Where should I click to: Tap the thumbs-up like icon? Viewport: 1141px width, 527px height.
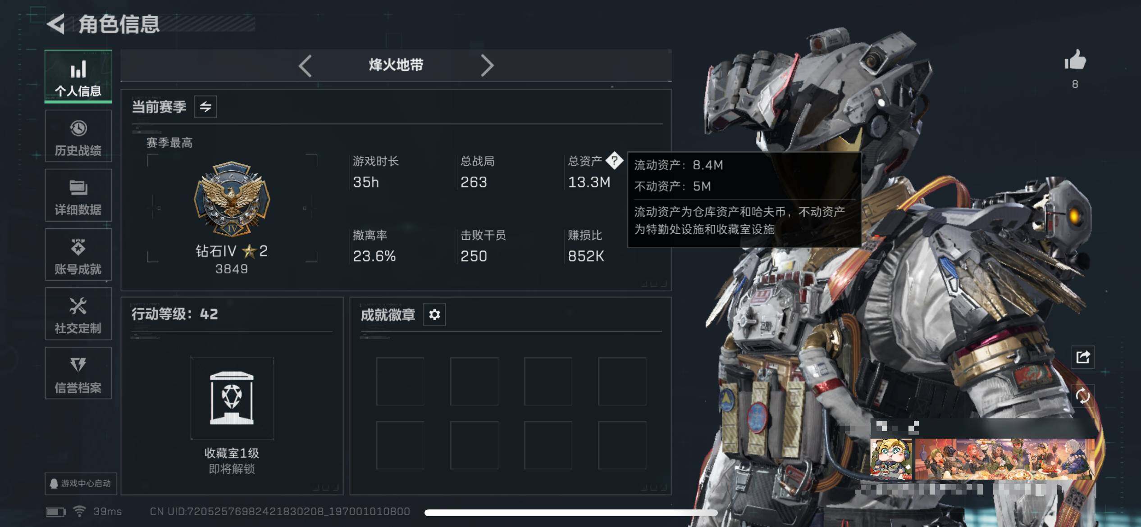click(1075, 60)
